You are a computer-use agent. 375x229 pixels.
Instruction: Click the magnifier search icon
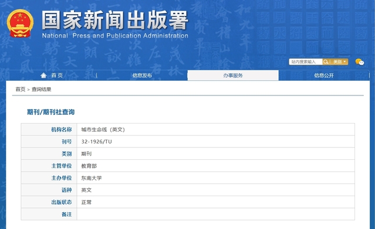click(x=326, y=62)
